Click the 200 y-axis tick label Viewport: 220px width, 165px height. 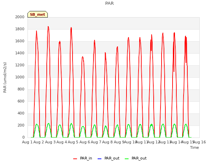(21, 125)
